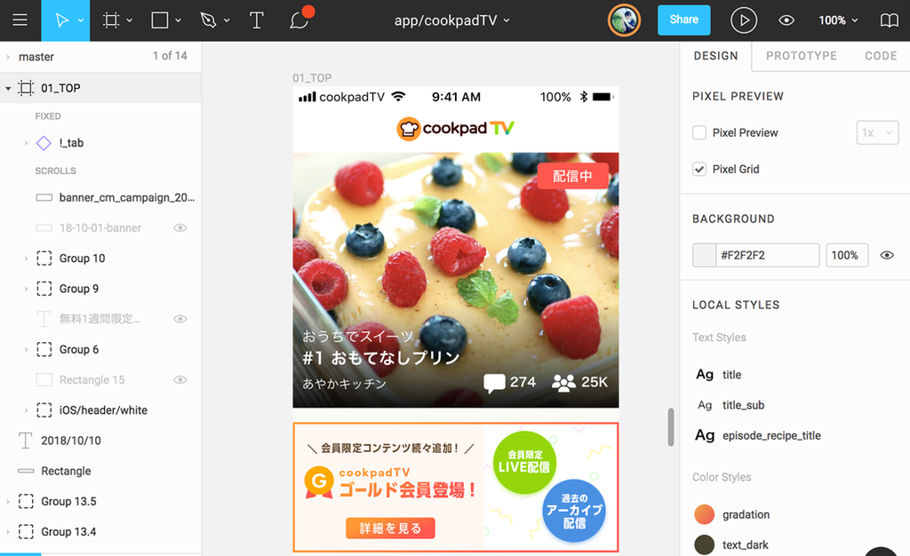Click the Rectangle layer icon
Screen dimensions: 910x556
(x=26, y=471)
